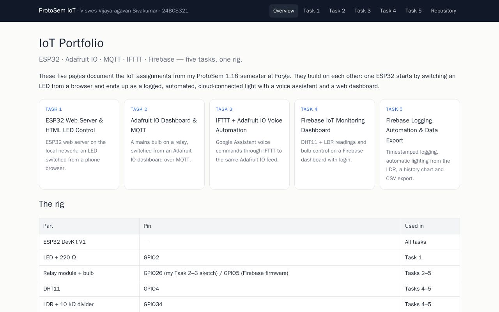Click the TASK 5 card label
The image size is (499, 312).
pyautogui.click(x=394, y=109)
